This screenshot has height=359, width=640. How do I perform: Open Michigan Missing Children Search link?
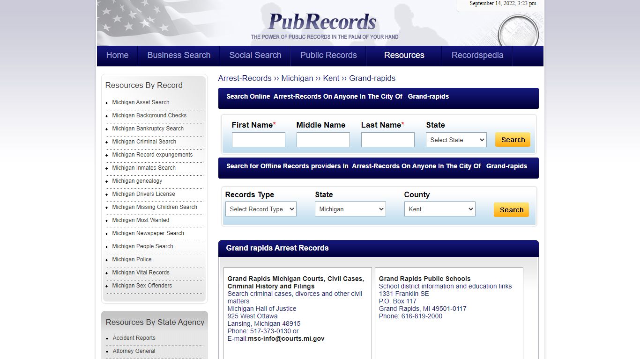point(155,207)
